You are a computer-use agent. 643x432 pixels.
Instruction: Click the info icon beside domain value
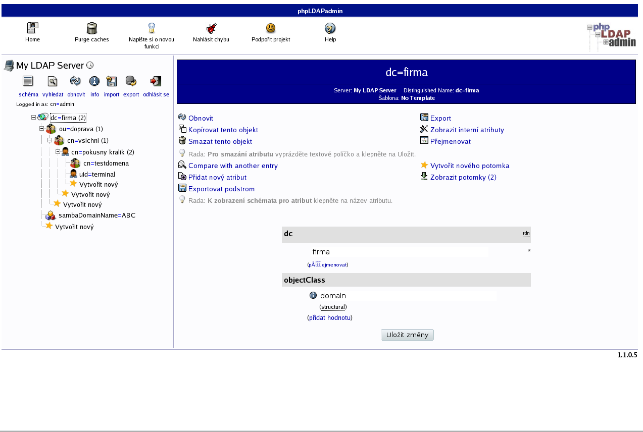click(313, 295)
